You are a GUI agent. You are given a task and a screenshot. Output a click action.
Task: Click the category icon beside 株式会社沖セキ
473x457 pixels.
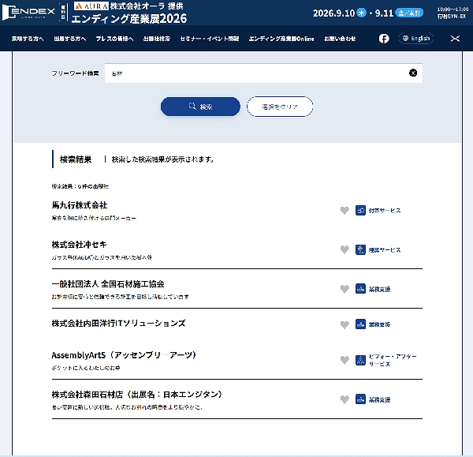click(x=360, y=249)
